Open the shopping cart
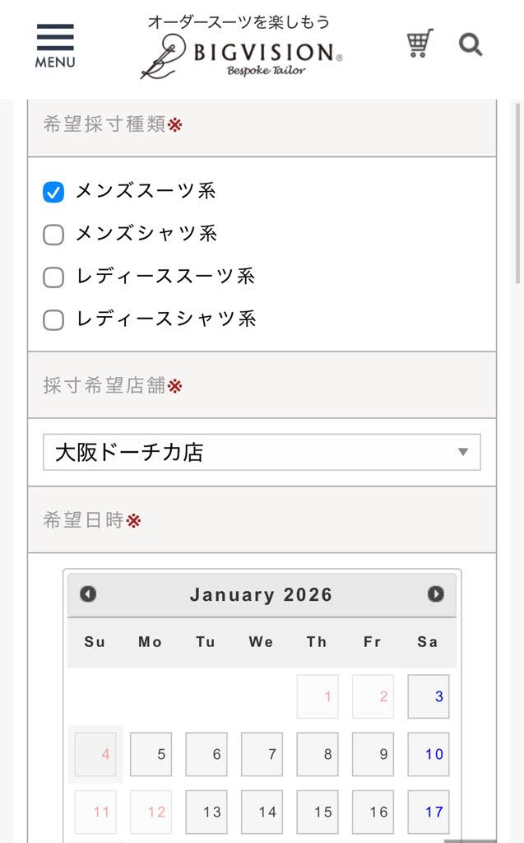The height and width of the screenshot is (843, 524). tap(420, 44)
